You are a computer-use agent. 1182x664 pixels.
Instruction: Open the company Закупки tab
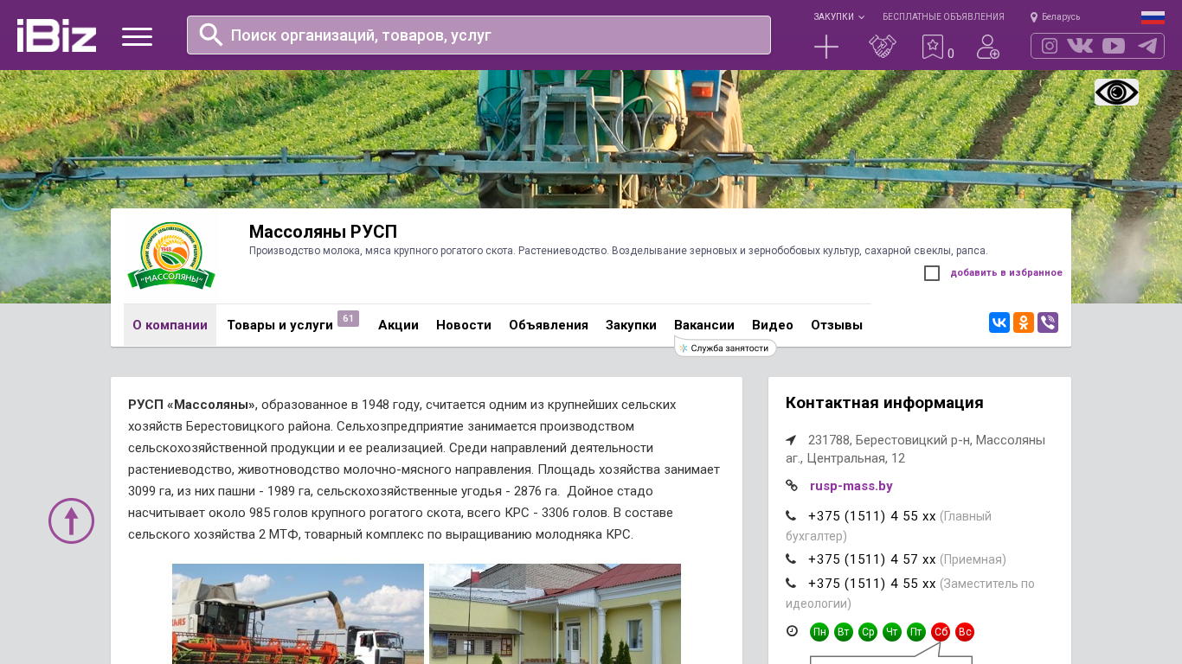(x=631, y=325)
